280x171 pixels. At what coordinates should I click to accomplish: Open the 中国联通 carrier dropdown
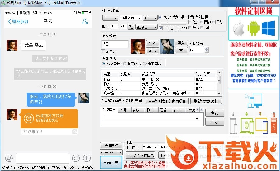pyautogui.click(x=131, y=18)
